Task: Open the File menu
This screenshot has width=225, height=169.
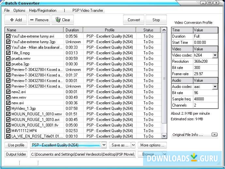Action: pos(7,10)
